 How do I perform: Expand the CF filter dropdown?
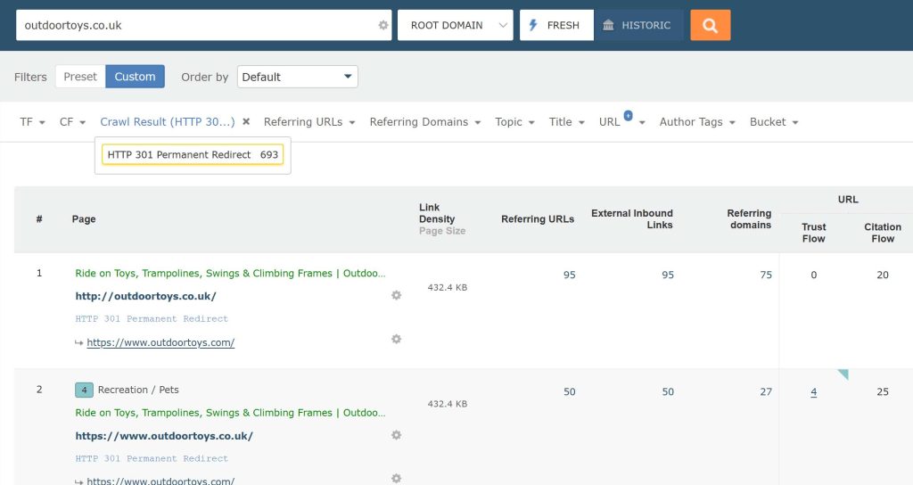[x=73, y=121]
